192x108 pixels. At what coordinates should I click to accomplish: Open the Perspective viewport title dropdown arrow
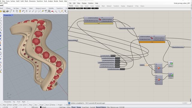[x=13, y=15]
